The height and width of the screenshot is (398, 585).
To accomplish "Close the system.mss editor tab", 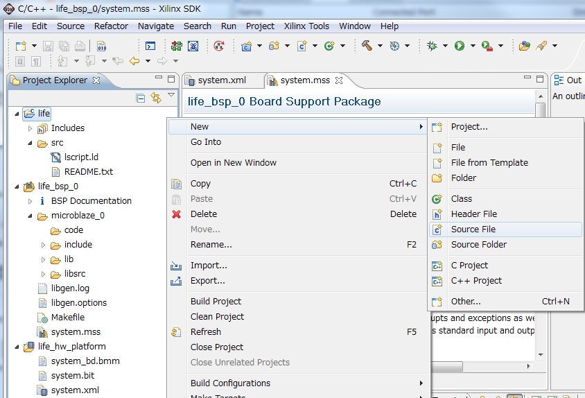I will click(339, 80).
